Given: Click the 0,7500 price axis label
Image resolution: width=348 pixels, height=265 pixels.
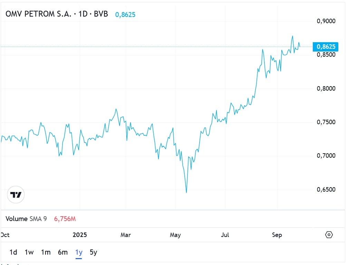Looking at the screenshot, I should point(326,122).
